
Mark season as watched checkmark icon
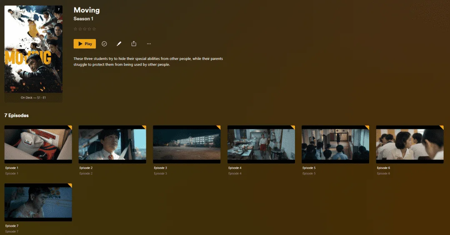pyautogui.click(x=104, y=44)
